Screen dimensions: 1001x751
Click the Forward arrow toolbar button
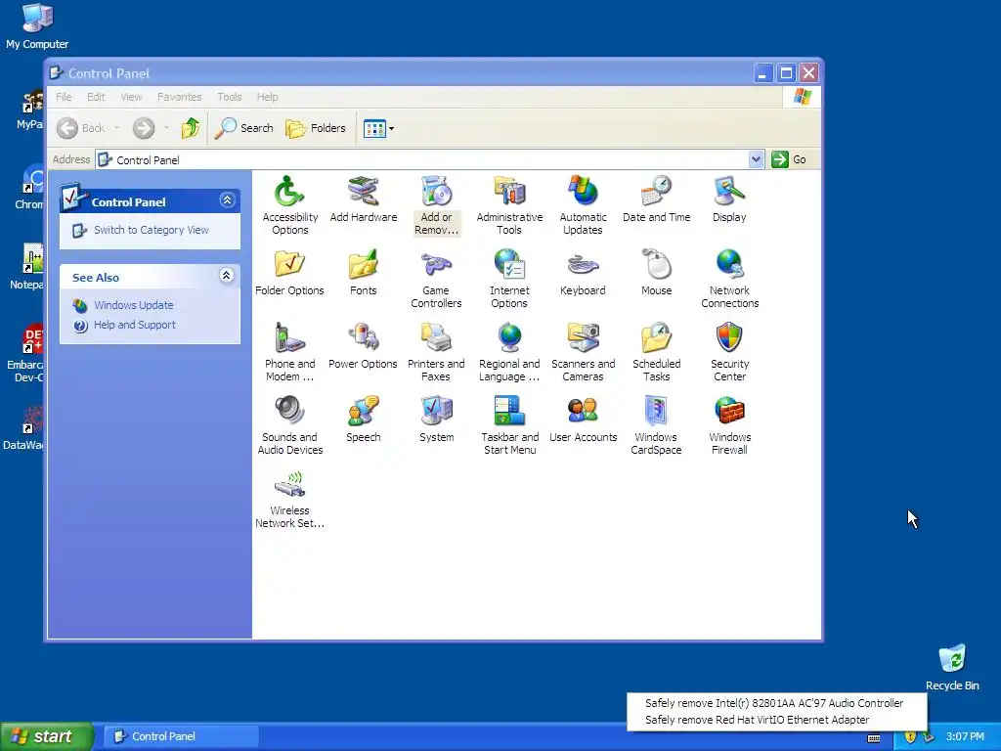pos(144,128)
